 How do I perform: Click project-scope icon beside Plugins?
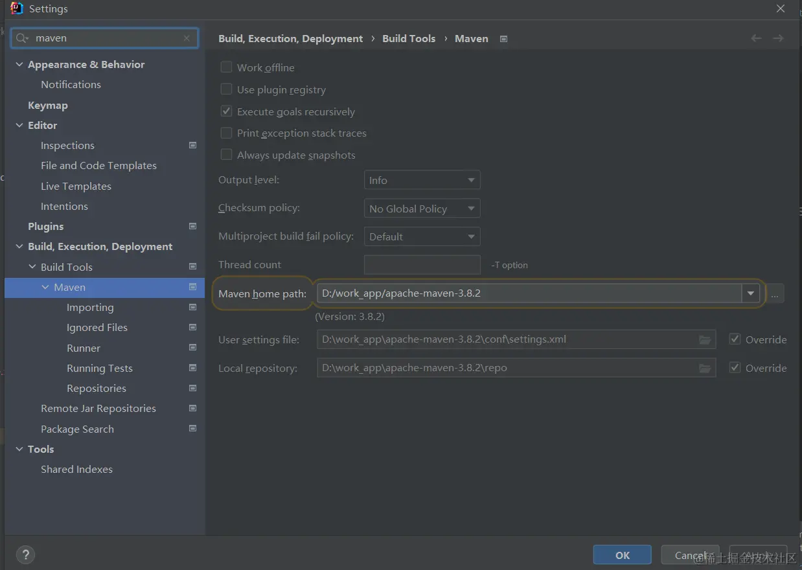192,226
